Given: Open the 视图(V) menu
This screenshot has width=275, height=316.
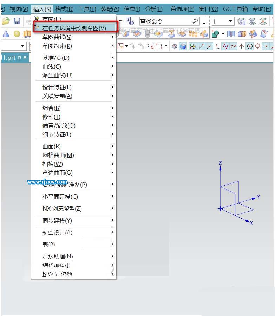Looking at the screenshot, I should pyautogui.click(x=19, y=9).
